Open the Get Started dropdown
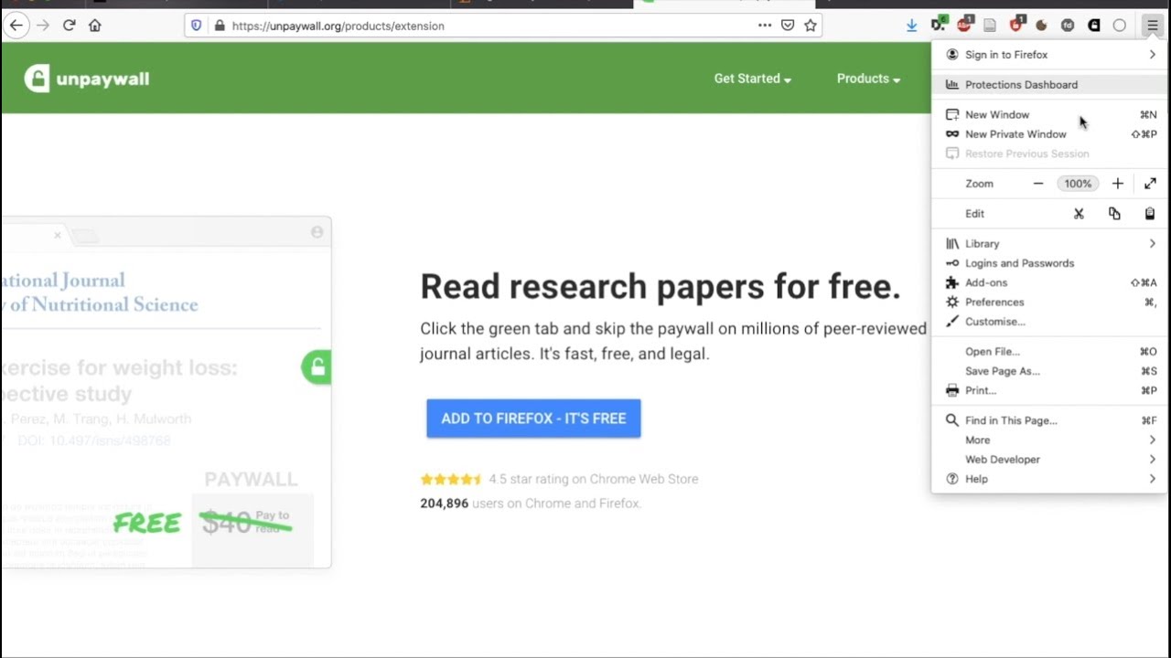The width and height of the screenshot is (1171, 658). click(753, 79)
